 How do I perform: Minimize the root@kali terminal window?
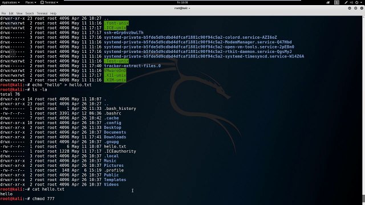point(350,8)
